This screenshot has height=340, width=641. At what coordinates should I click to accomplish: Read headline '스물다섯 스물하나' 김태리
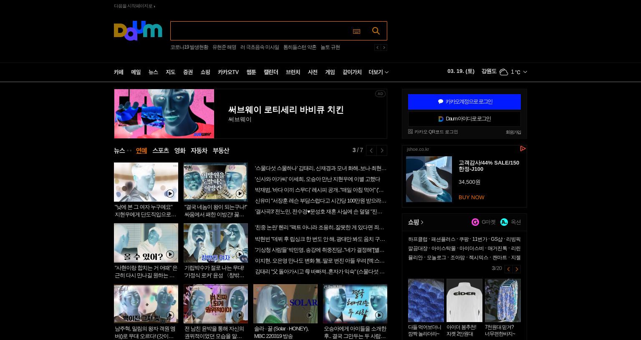click(x=321, y=168)
